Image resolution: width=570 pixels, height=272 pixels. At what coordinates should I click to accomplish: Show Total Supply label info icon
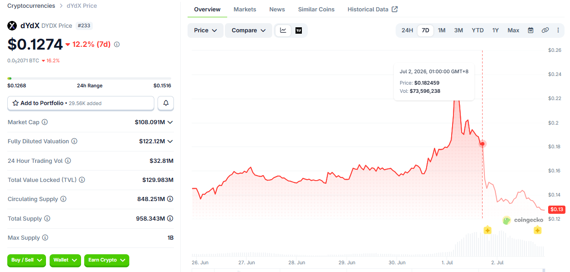point(47,219)
